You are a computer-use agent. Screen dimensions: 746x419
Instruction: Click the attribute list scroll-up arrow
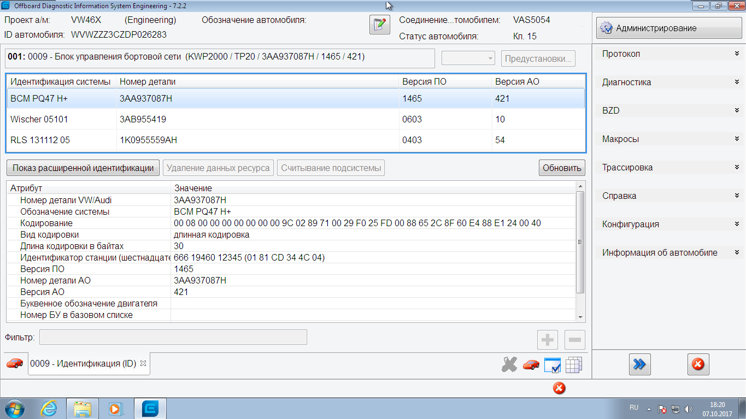coord(580,187)
